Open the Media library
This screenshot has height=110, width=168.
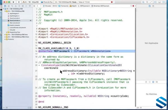tap(157, 82)
